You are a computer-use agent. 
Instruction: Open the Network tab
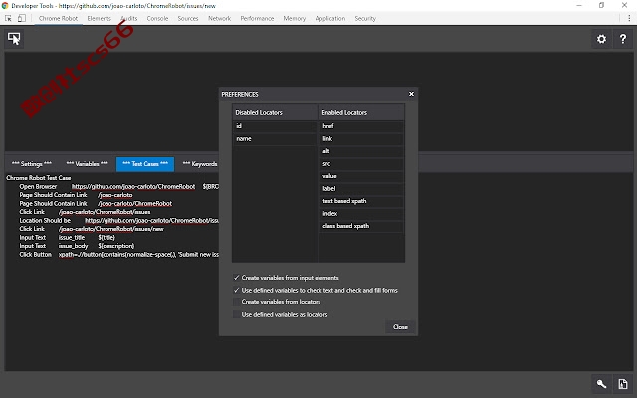pyautogui.click(x=219, y=18)
